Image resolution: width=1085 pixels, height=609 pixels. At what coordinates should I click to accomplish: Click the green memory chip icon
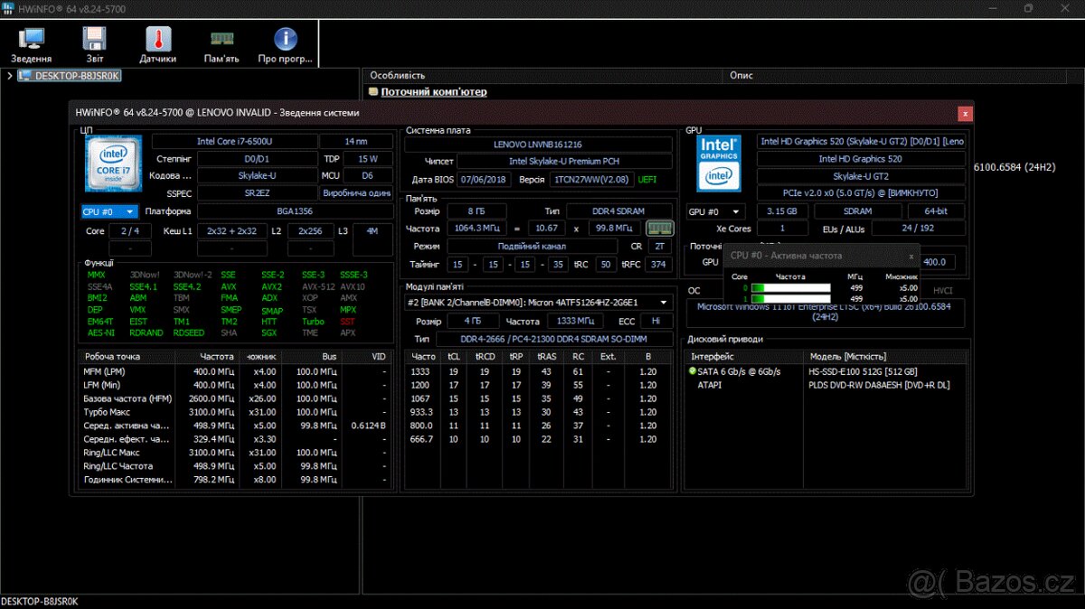660,228
